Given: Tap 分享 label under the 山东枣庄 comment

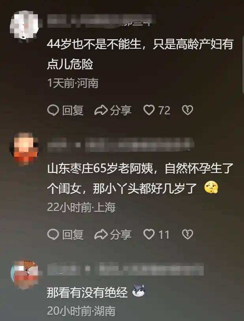Looking at the screenshot, I should (x=121, y=234).
